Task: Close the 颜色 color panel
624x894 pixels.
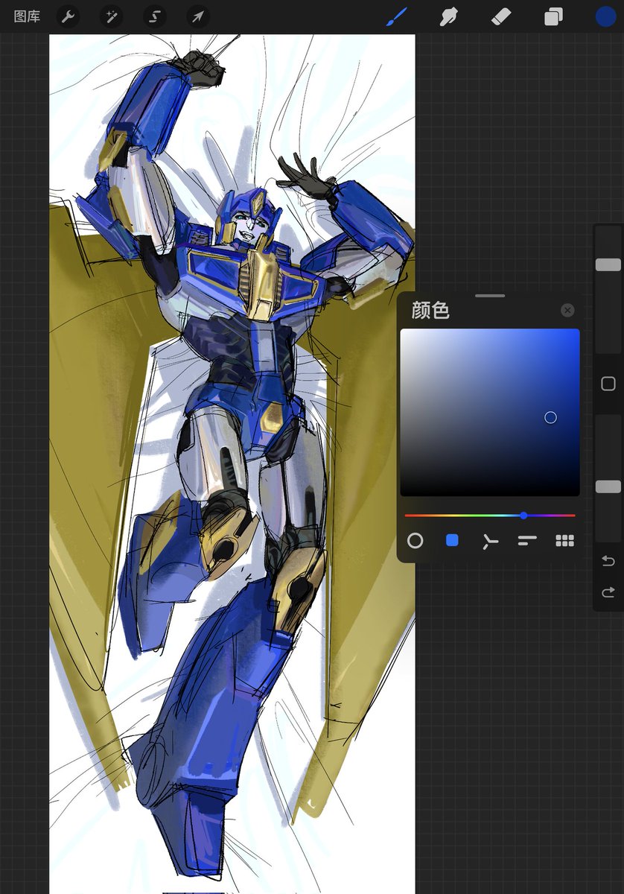Action: [567, 310]
